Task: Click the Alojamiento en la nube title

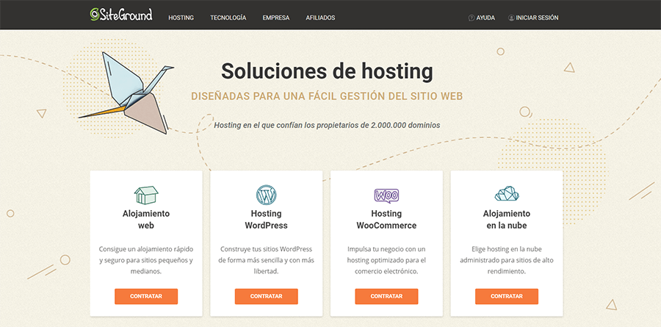Action: pyautogui.click(x=507, y=220)
